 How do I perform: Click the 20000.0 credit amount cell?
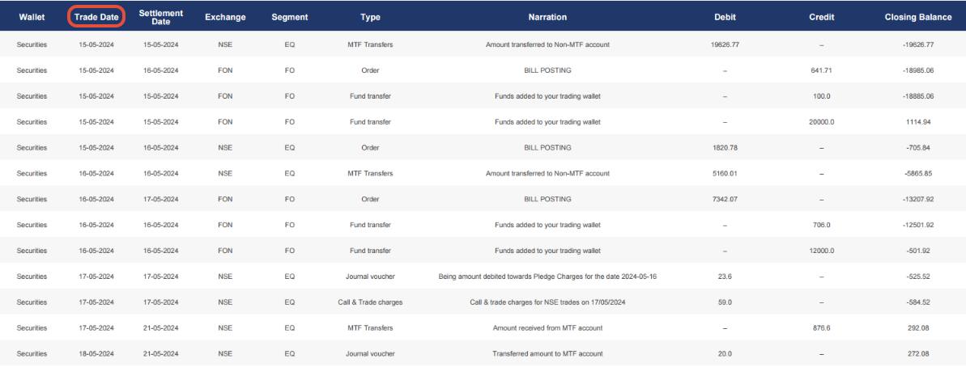(822, 122)
